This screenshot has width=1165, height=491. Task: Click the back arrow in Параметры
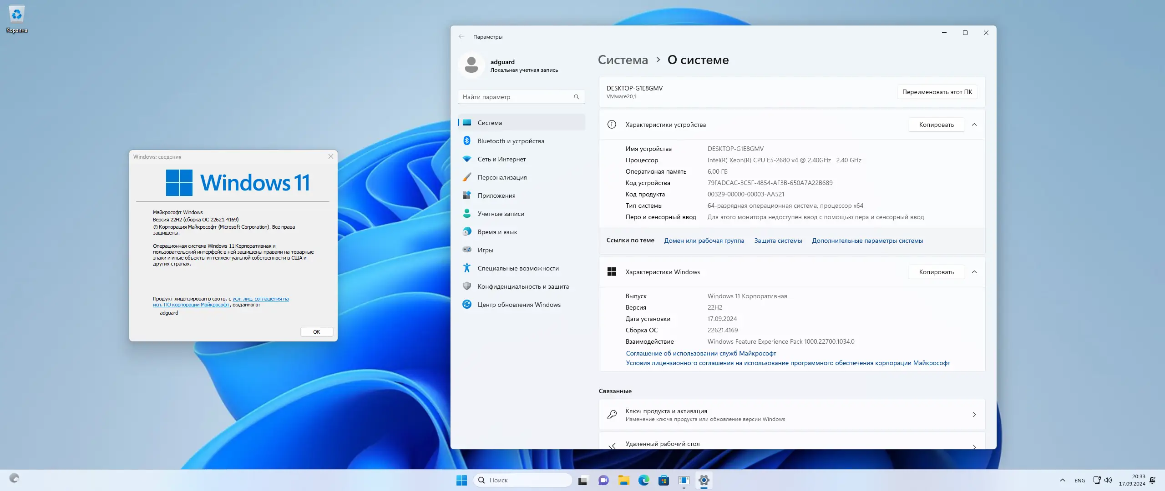coord(462,36)
